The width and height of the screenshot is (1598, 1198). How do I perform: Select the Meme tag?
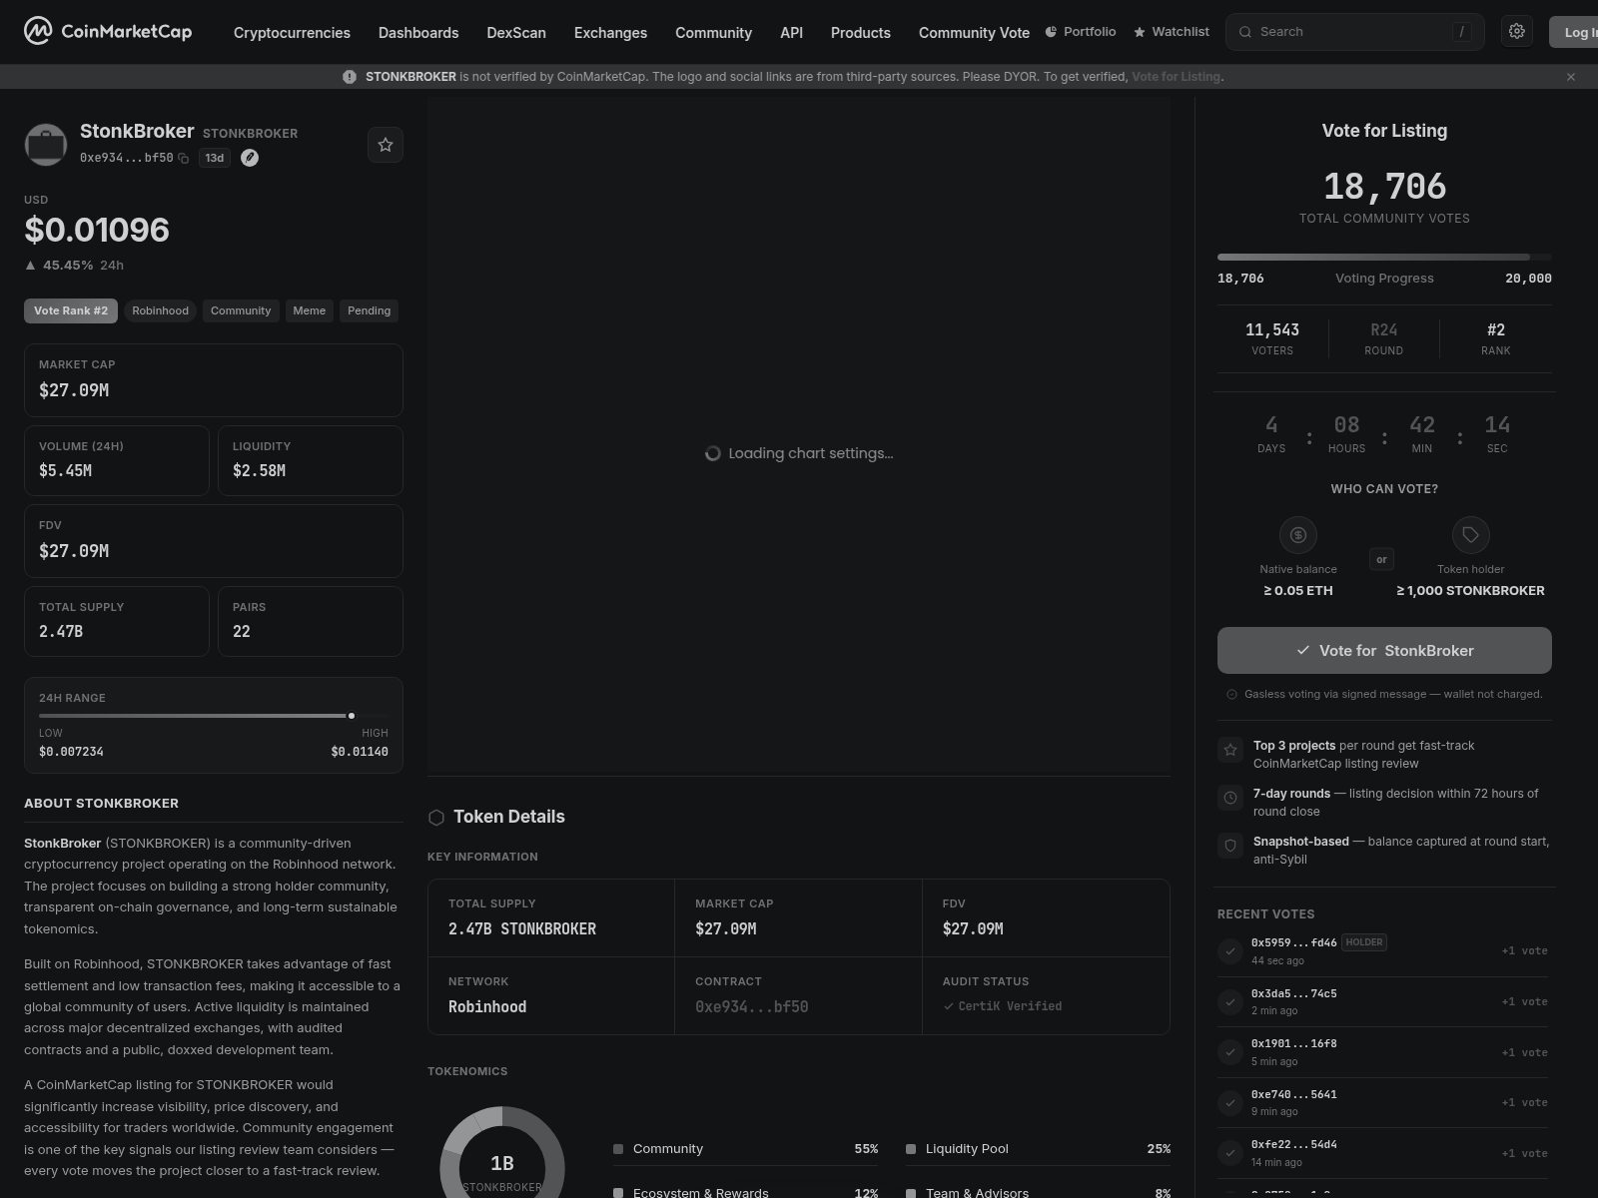point(310,310)
